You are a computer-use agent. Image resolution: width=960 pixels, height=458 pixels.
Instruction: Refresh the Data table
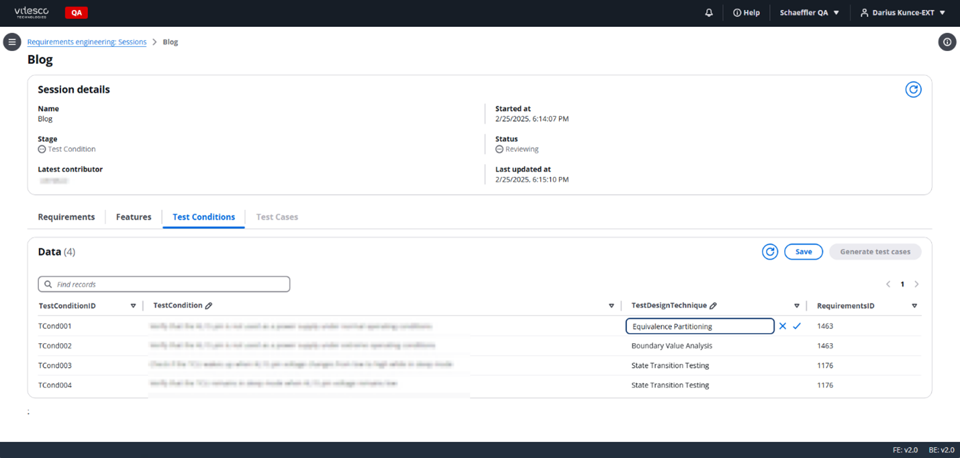tap(769, 251)
